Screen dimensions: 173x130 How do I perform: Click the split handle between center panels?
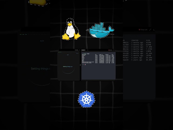click(80, 65)
